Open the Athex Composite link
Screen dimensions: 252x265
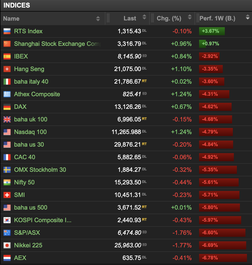pyautogui.click(x=37, y=94)
